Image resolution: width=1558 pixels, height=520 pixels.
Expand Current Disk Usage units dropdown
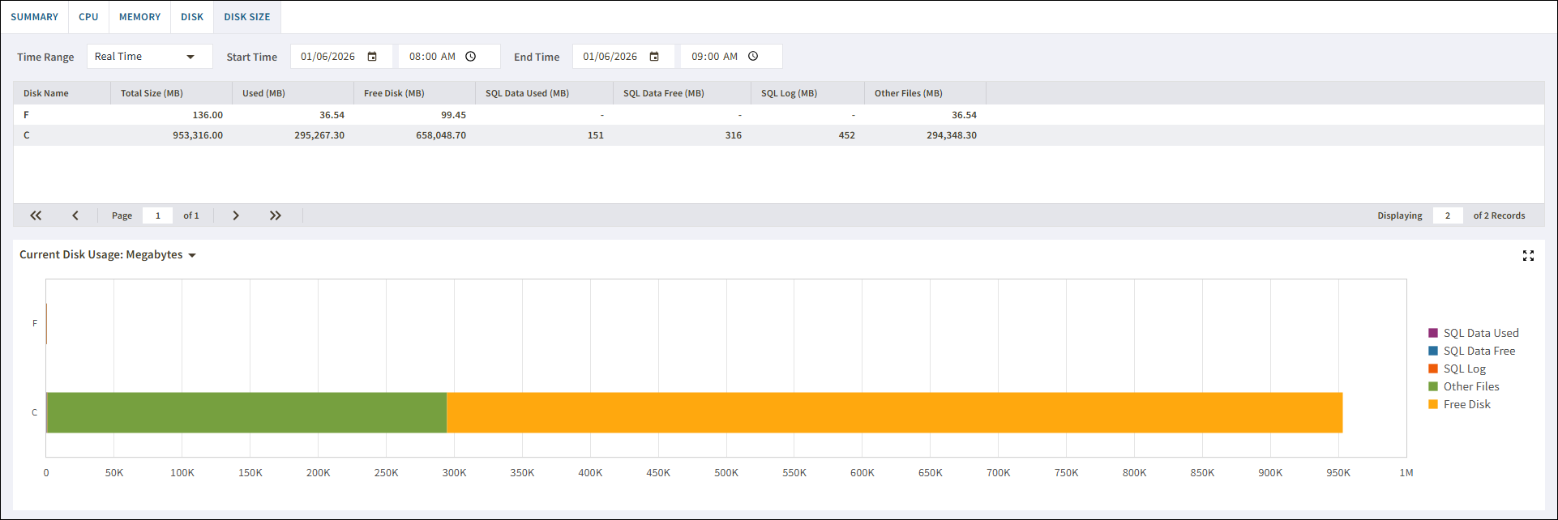click(192, 255)
